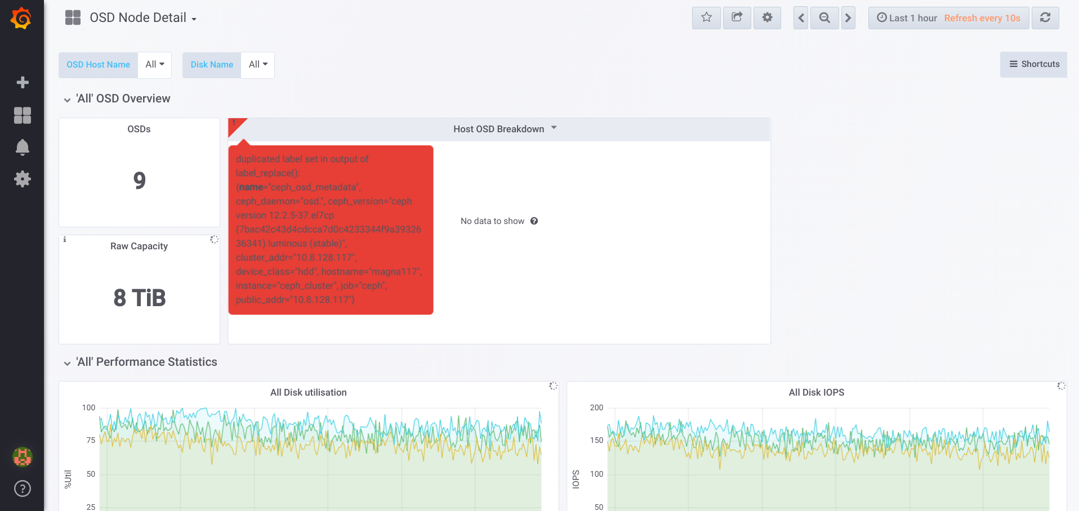
Task: Click the All Disk IOPS panel title
Action: 817,392
